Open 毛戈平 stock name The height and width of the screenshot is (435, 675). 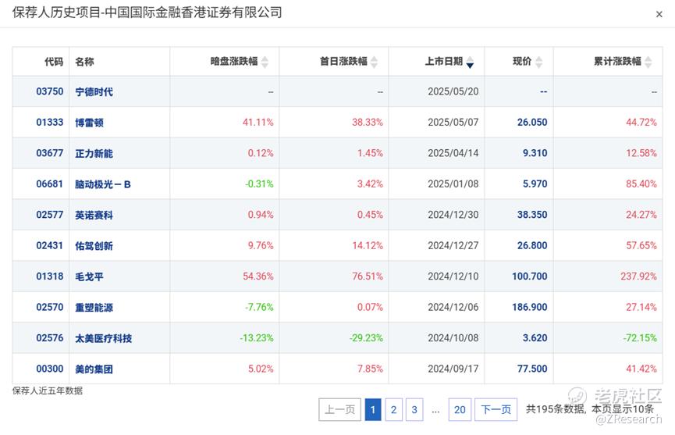(89, 276)
